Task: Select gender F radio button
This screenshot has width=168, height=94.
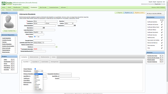Action: pos(34,37)
